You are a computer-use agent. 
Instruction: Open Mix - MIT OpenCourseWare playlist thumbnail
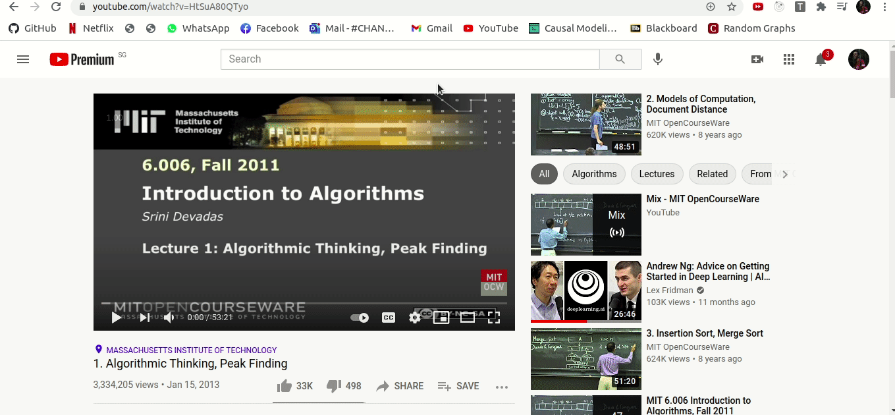[586, 225]
